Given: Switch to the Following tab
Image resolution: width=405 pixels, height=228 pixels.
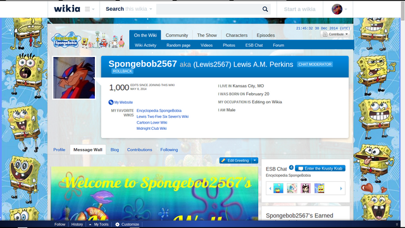Looking at the screenshot, I should [169, 149].
